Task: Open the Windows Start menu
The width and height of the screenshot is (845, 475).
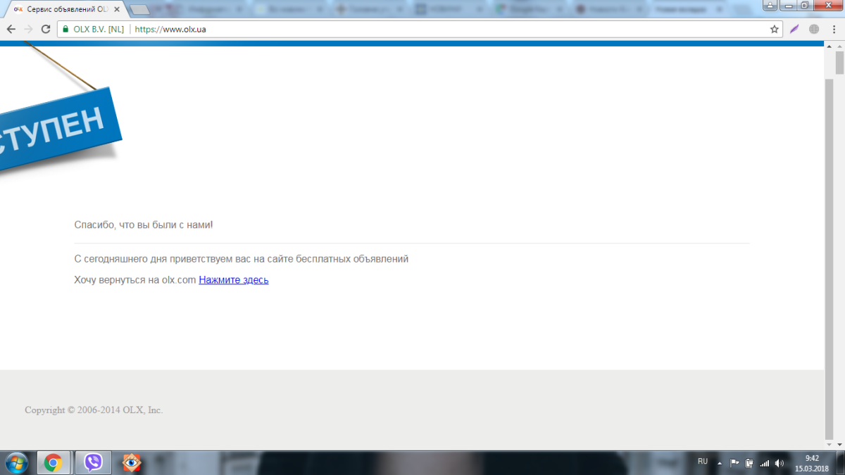Action: coord(15,462)
